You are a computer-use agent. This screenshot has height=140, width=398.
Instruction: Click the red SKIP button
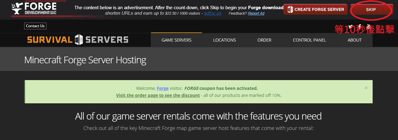[371, 9]
